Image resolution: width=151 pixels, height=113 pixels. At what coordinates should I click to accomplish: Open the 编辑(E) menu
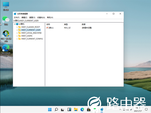tap(24, 17)
